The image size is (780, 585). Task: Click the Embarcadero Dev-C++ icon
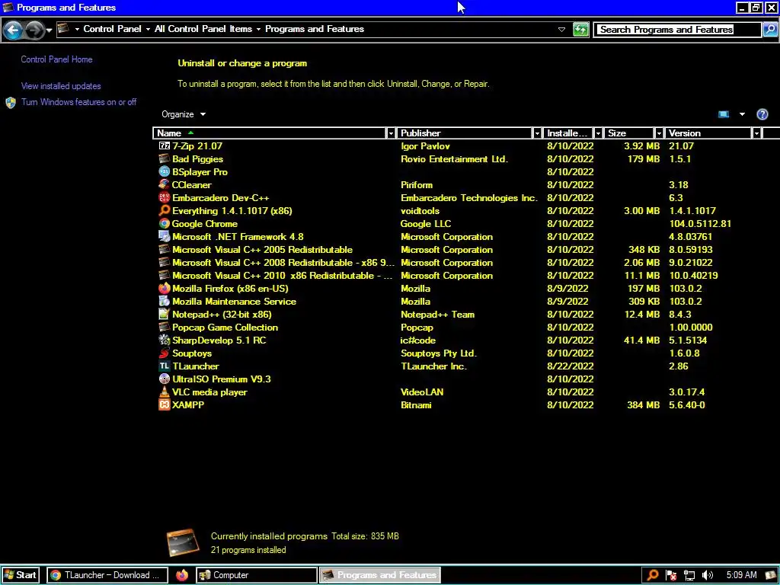tap(165, 197)
